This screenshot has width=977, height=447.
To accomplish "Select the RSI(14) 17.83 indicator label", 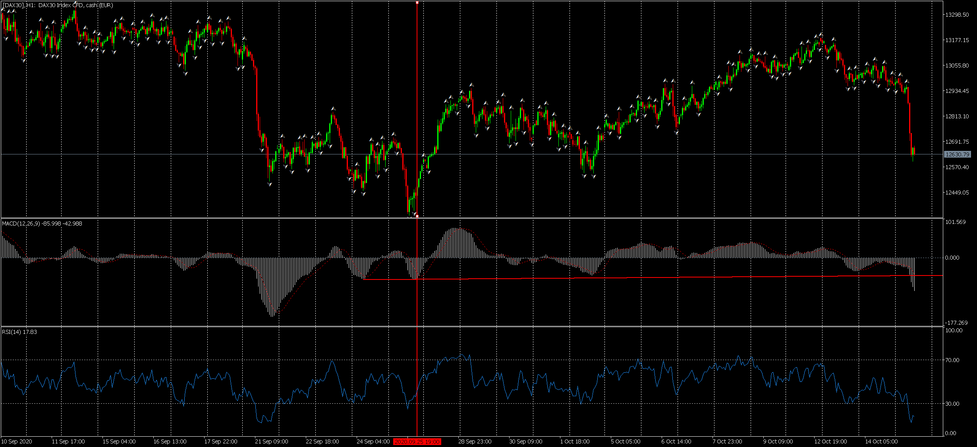I will [x=19, y=332].
